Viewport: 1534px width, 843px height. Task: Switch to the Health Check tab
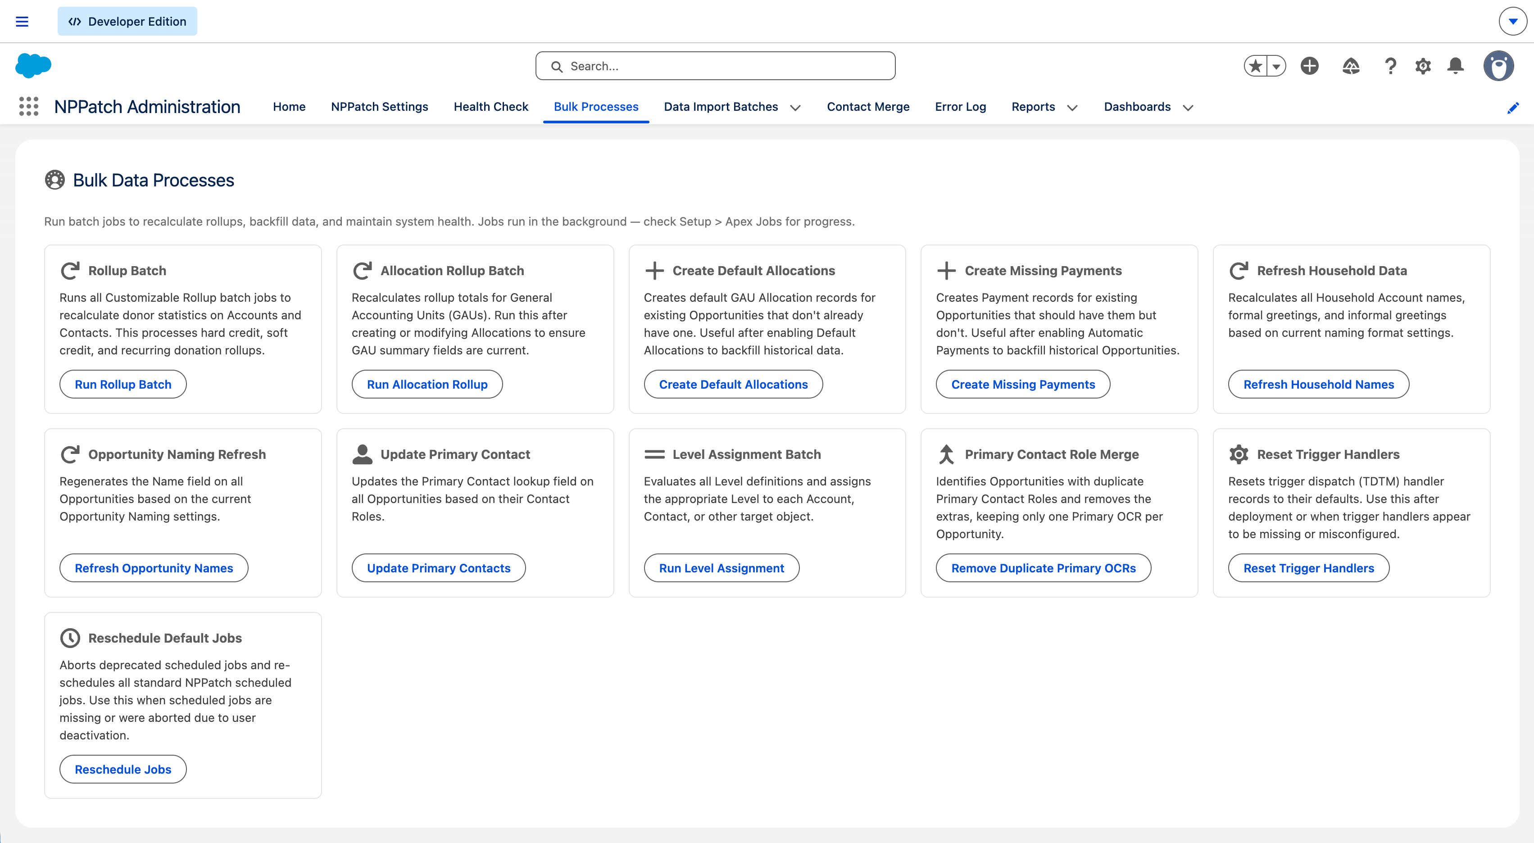pyautogui.click(x=490, y=107)
